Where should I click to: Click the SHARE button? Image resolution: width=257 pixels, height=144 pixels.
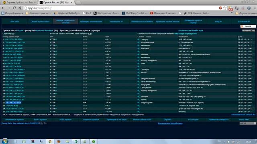248,26
